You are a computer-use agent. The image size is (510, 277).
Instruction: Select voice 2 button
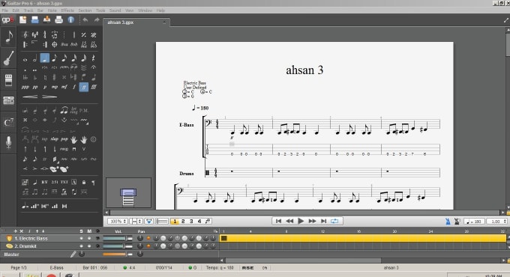click(183, 221)
